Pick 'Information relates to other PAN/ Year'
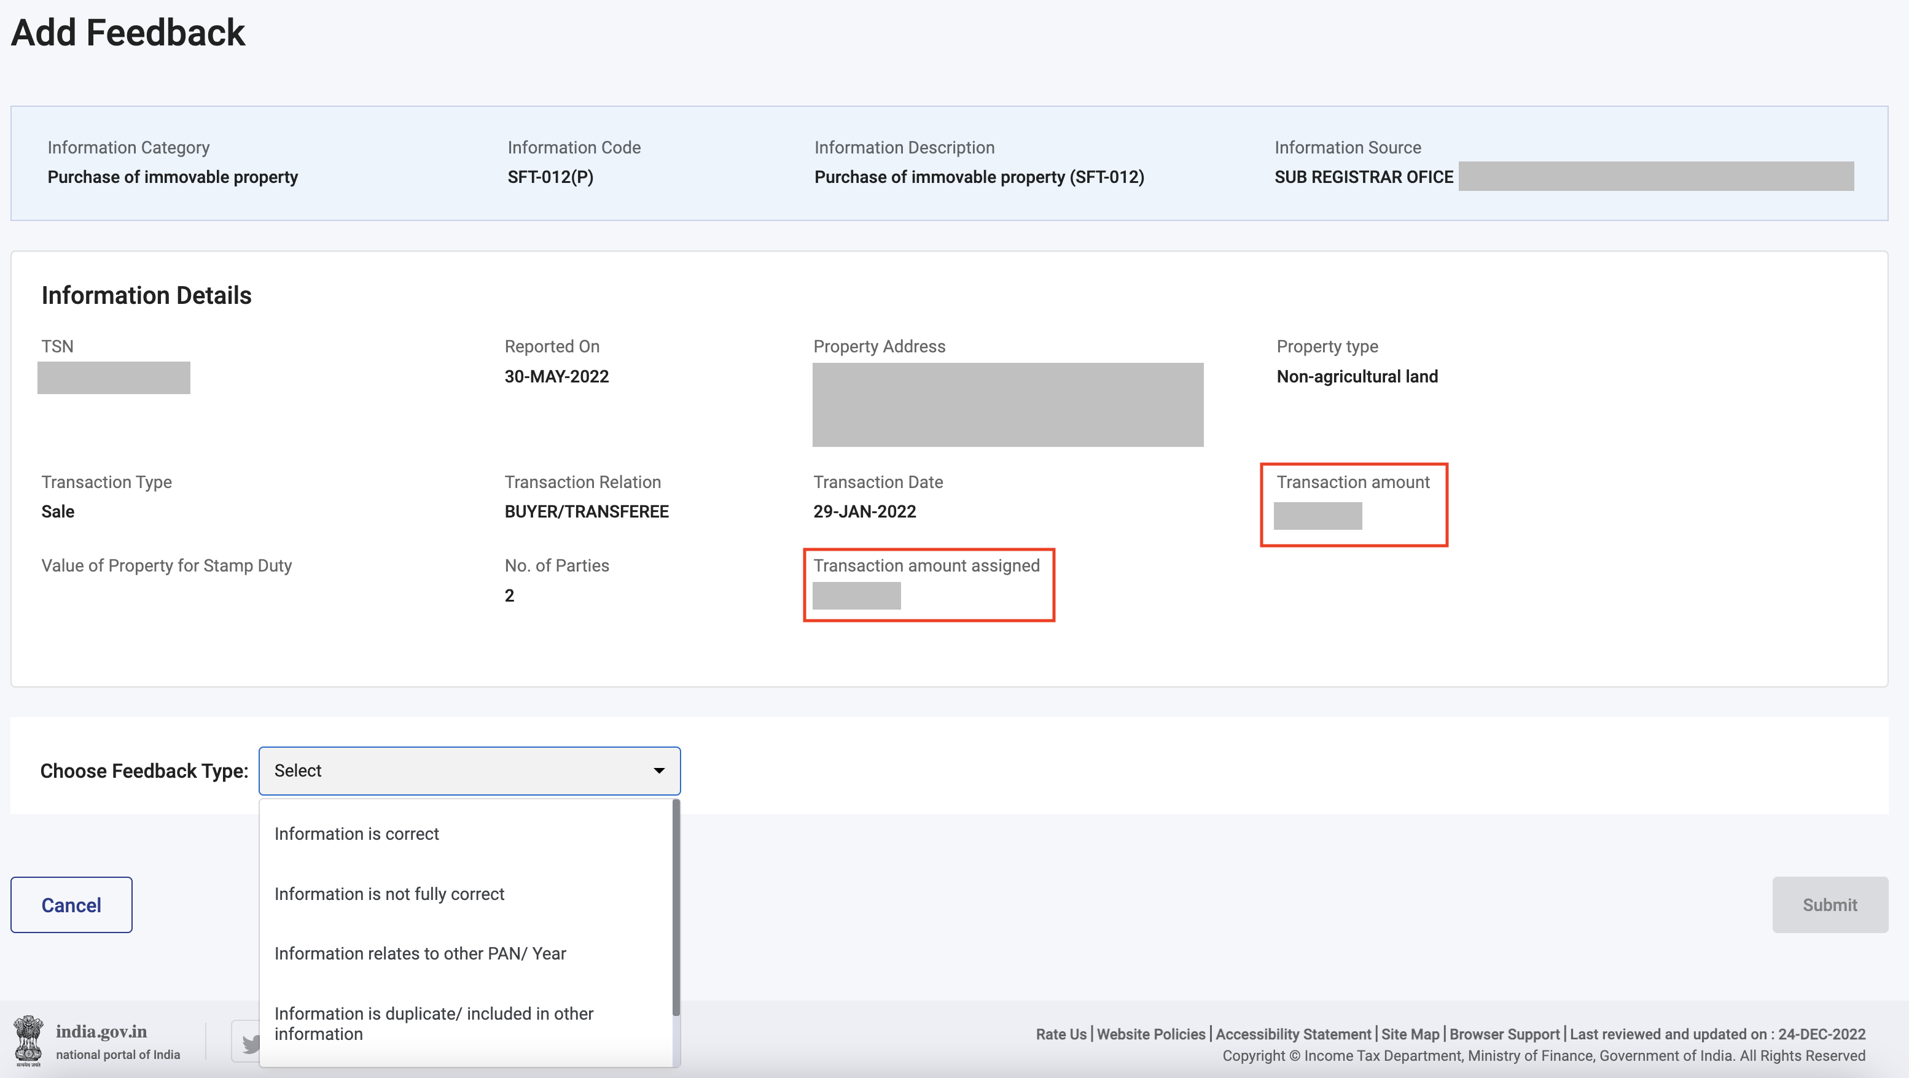Viewport: 1909px width, 1078px height. [x=420, y=953]
